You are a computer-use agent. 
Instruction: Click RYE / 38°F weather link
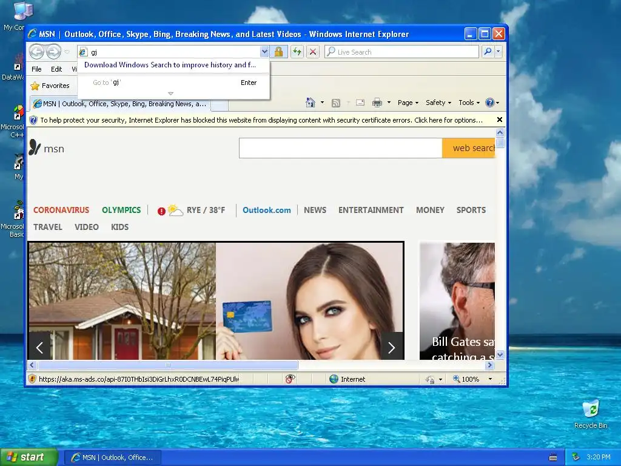[x=206, y=210]
